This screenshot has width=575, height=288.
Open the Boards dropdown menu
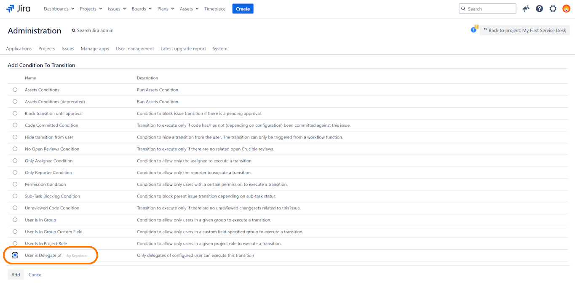[141, 9]
